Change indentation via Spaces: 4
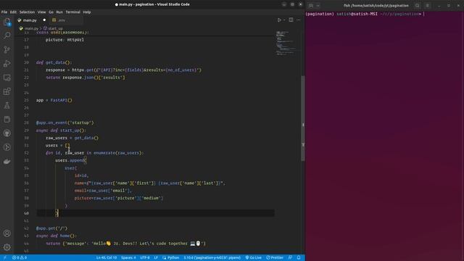The width and height of the screenshot is (464, 261). tap(128, 258)
